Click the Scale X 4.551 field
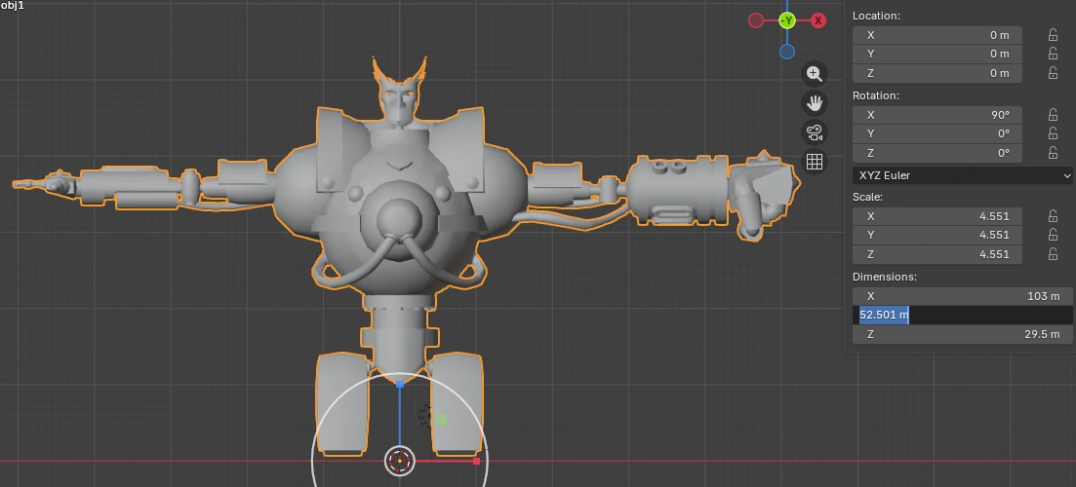This screenshot has height=487, width=1076. 937,216
